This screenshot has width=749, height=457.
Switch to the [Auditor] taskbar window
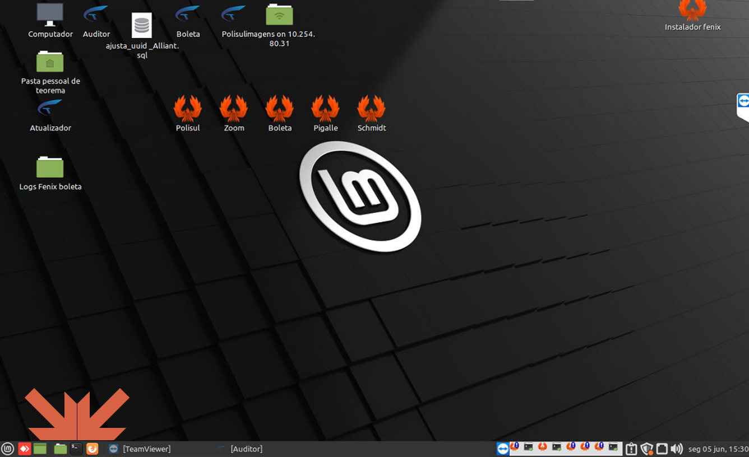[x=241, y=449]
